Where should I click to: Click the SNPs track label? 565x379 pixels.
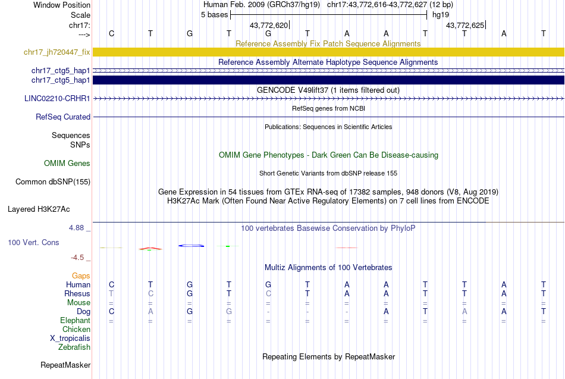click(x=80, y=145)
